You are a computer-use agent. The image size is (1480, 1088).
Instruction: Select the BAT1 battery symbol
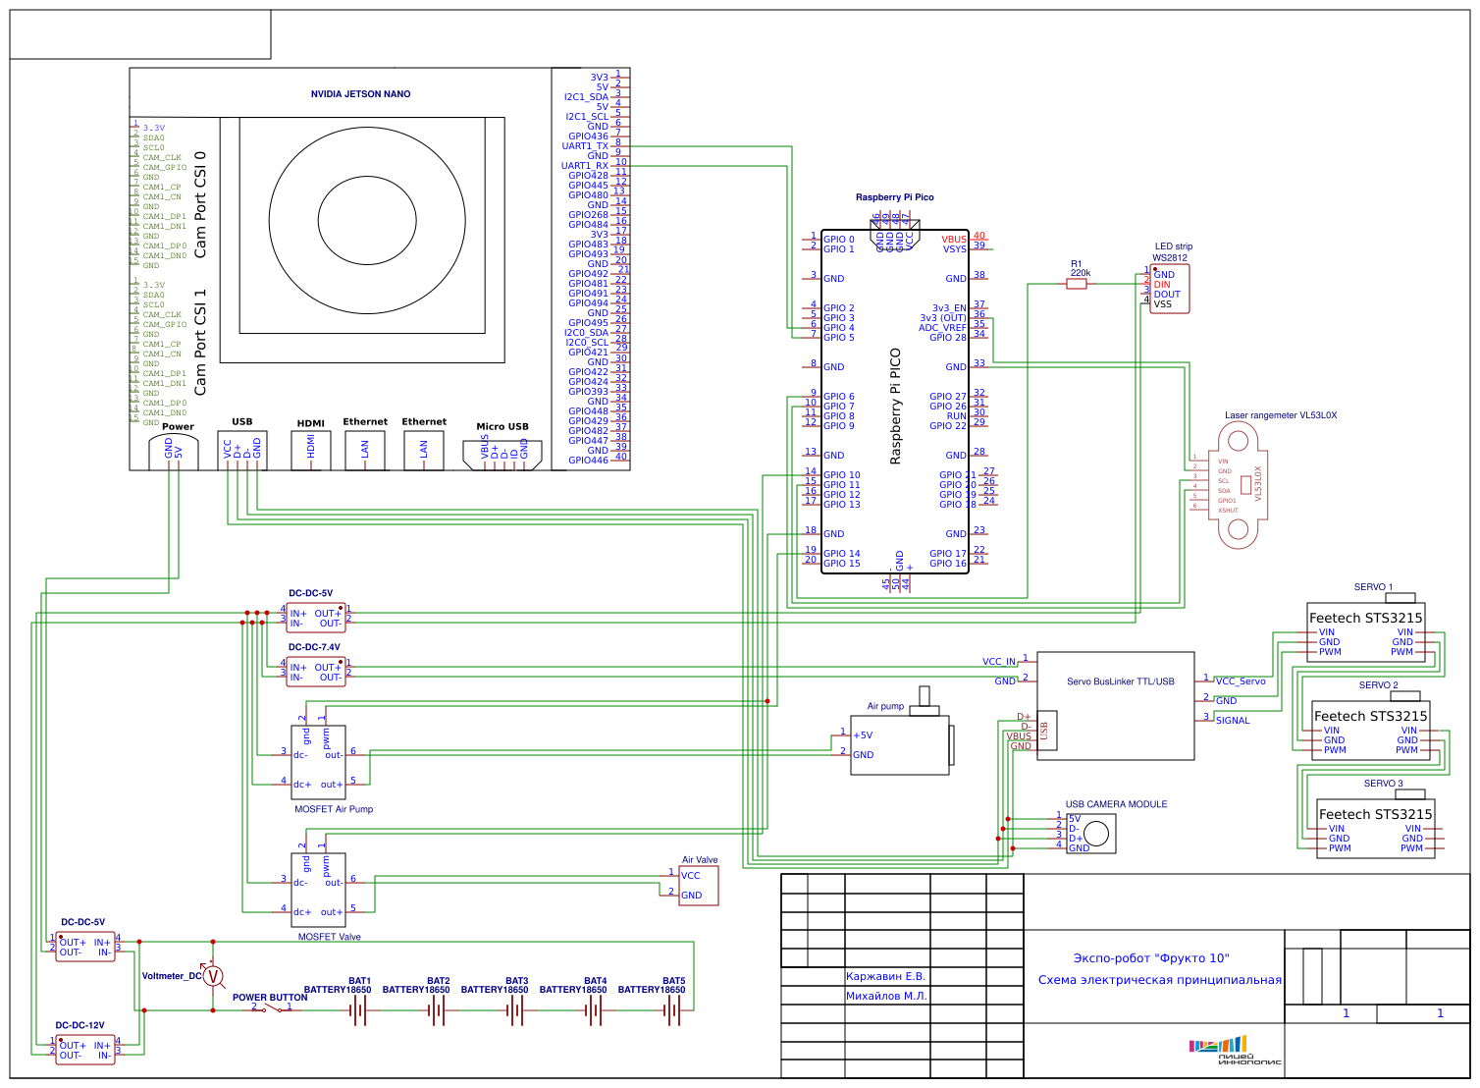[x=359, y=1011]
